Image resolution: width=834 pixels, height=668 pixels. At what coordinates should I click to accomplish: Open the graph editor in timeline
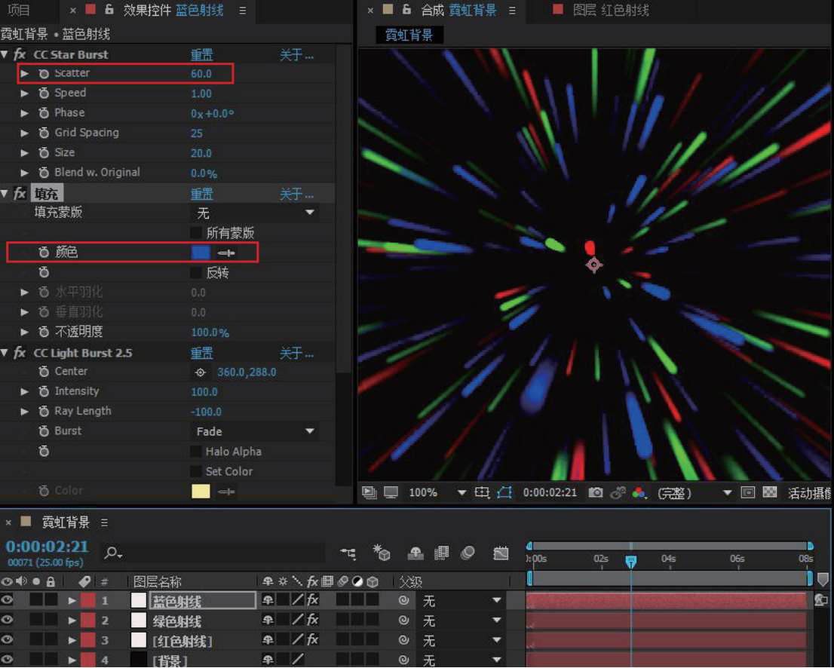click(501, 553)
